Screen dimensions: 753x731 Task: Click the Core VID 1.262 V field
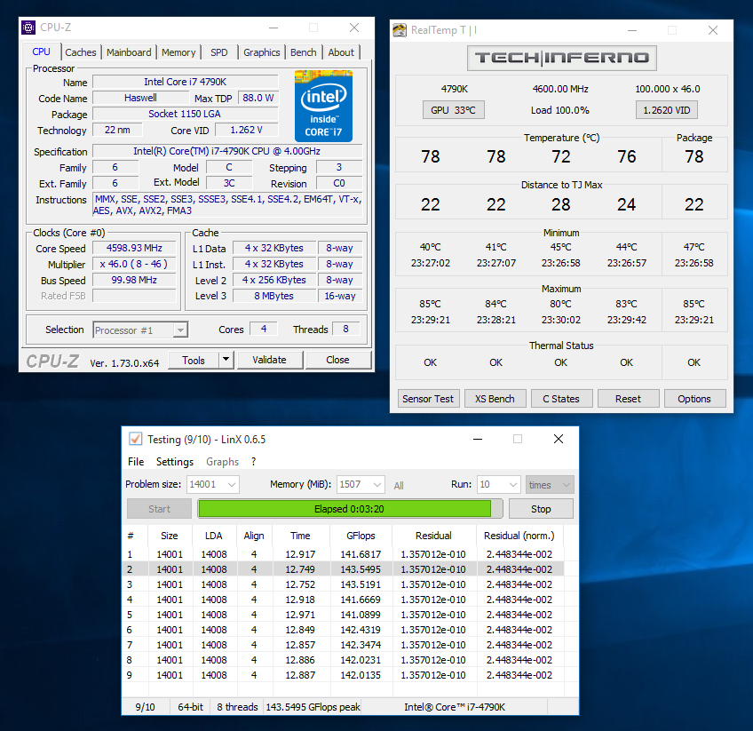246,130
